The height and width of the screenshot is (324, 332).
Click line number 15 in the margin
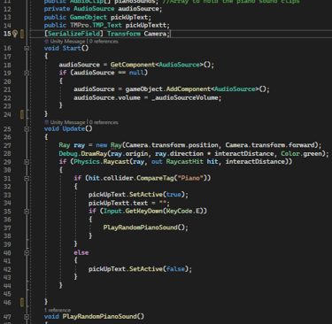(7, 34)
